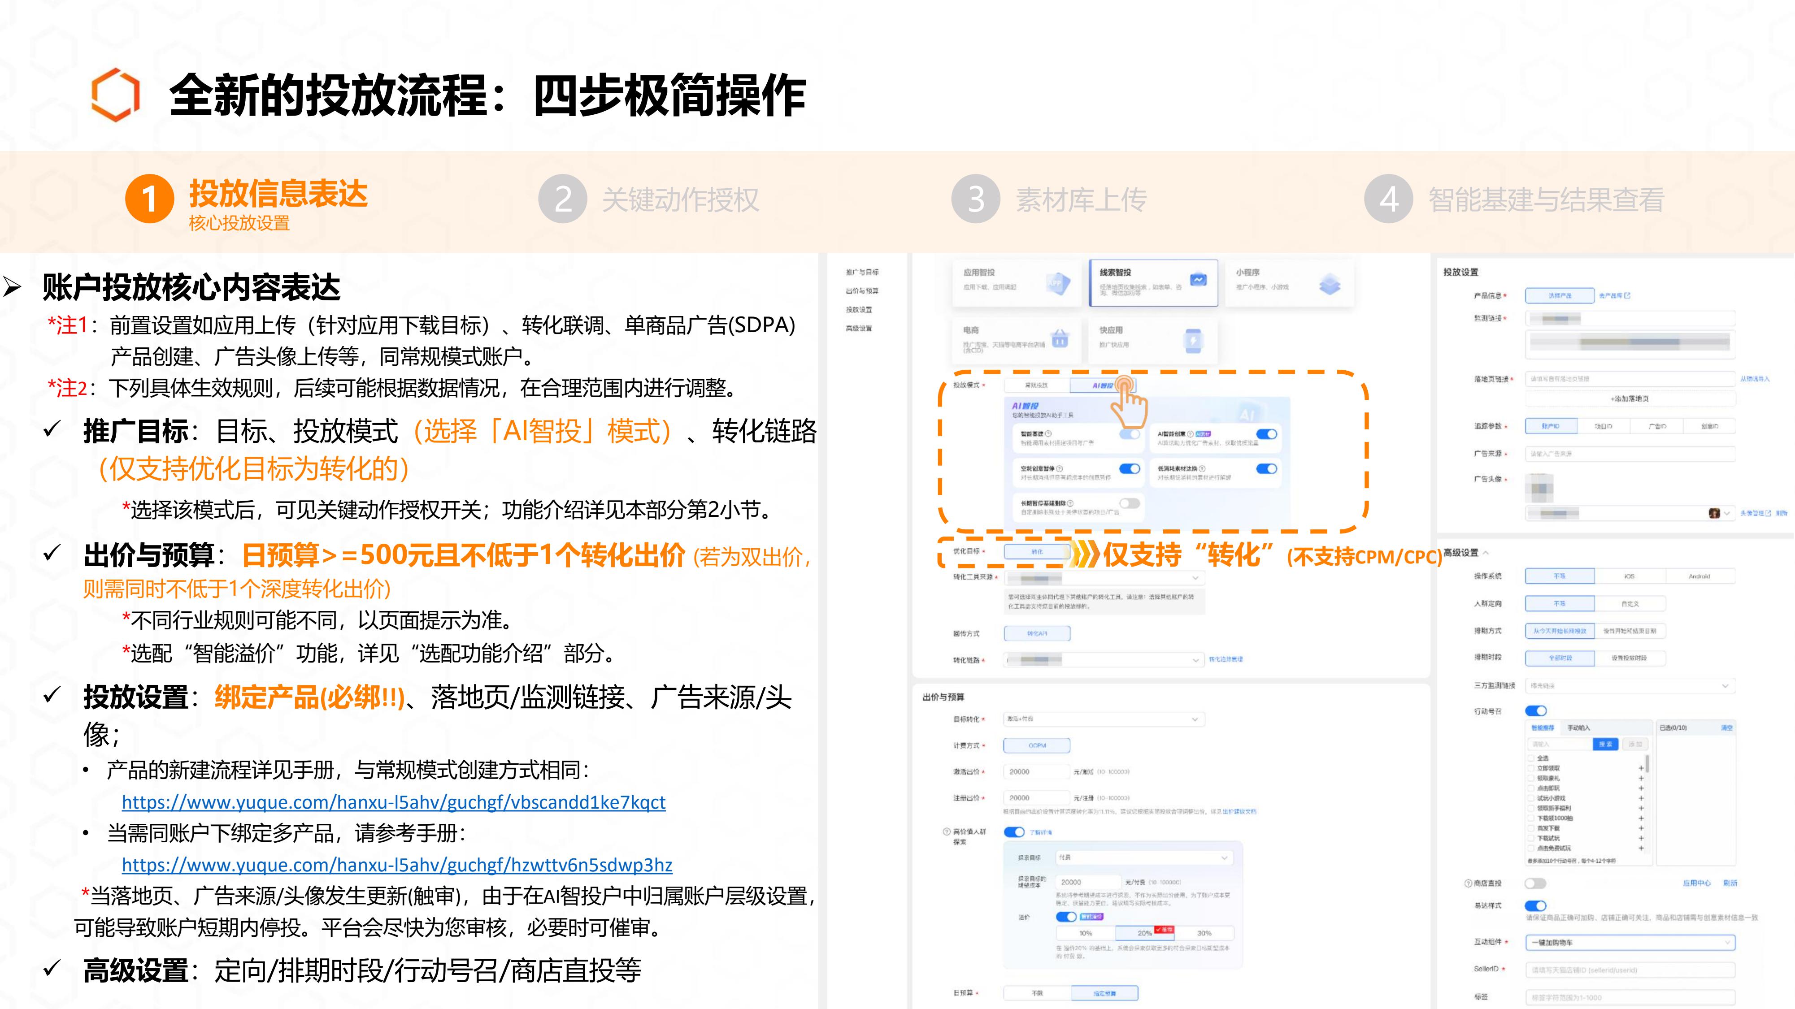Open the vbscandd1ke7kqct yuque link

[x=393, y=802]
